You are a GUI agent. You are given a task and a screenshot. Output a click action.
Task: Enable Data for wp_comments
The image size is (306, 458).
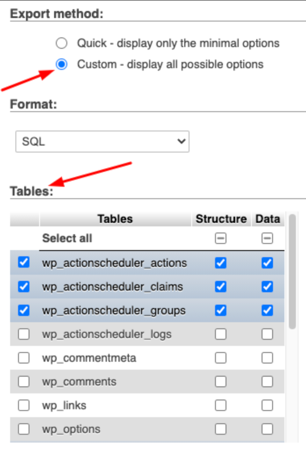tap(267, 382)
